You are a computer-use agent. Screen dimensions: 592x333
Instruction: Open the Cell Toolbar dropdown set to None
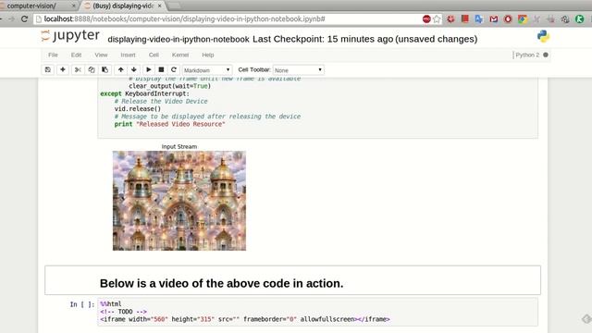298,70
